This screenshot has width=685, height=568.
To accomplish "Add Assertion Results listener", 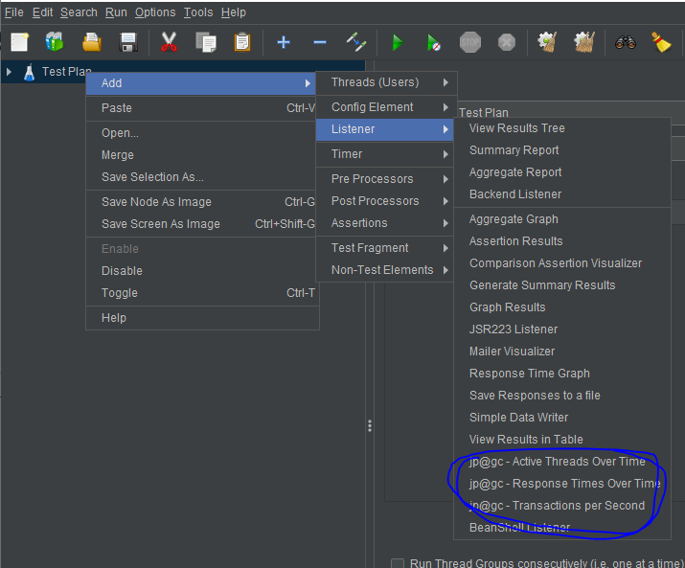I will point(562,241).
